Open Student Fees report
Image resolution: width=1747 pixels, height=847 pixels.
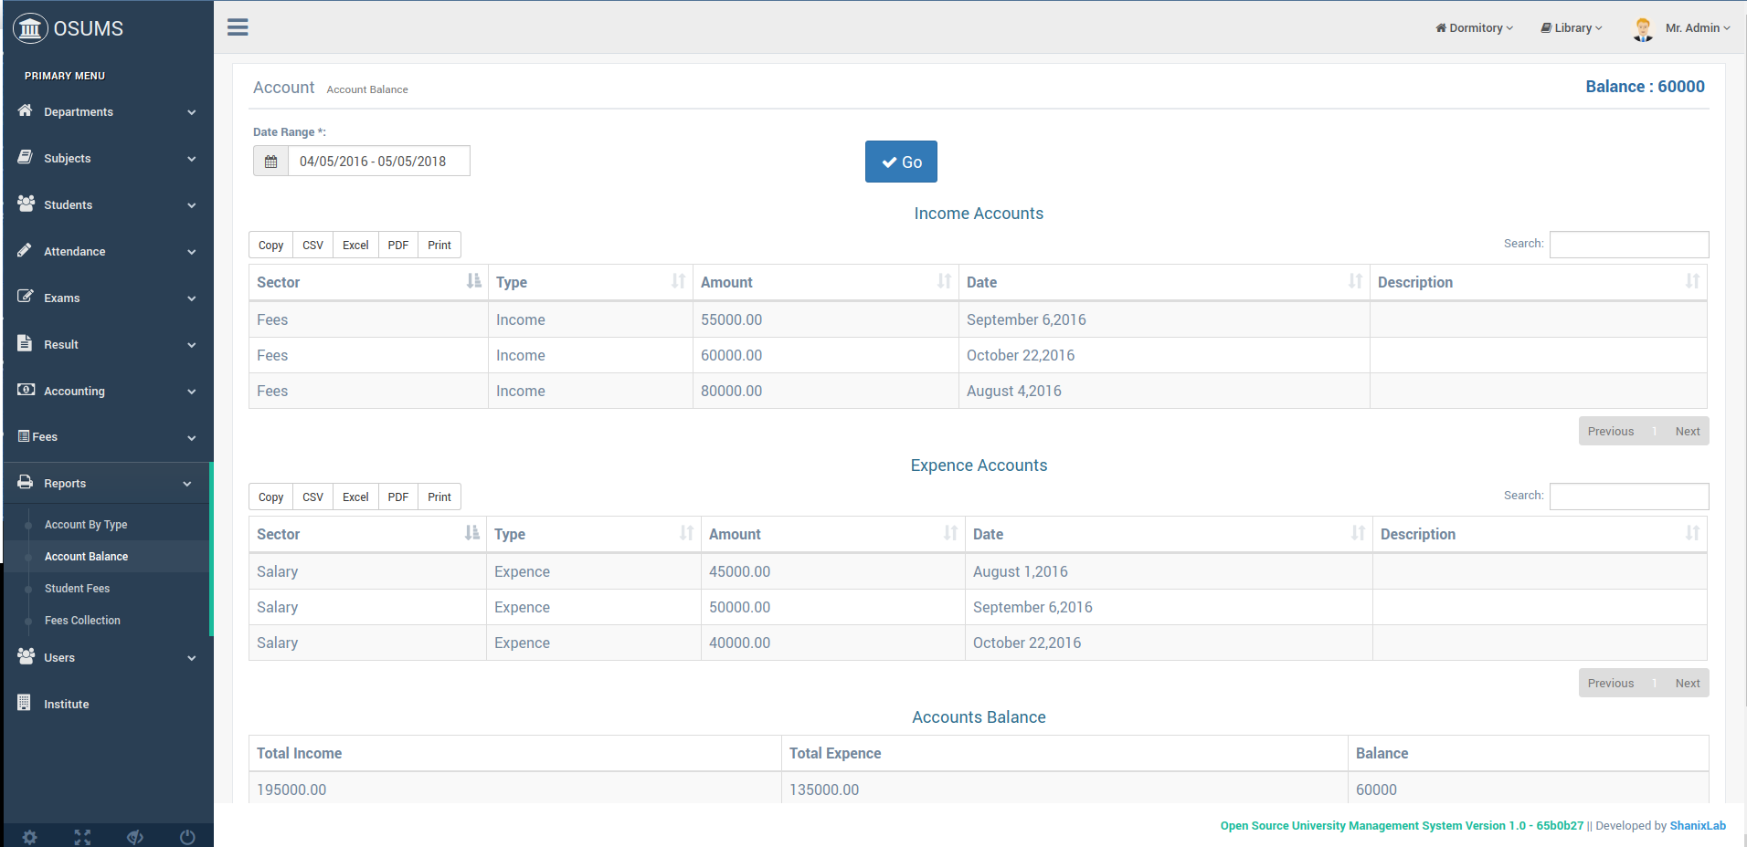[x=77, y=589]
